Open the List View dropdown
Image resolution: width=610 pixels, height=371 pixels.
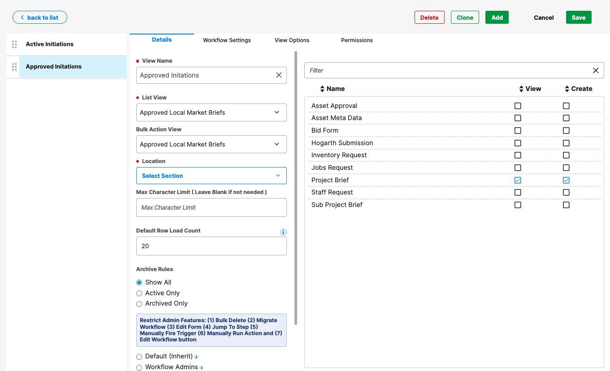tap(212, 112)
